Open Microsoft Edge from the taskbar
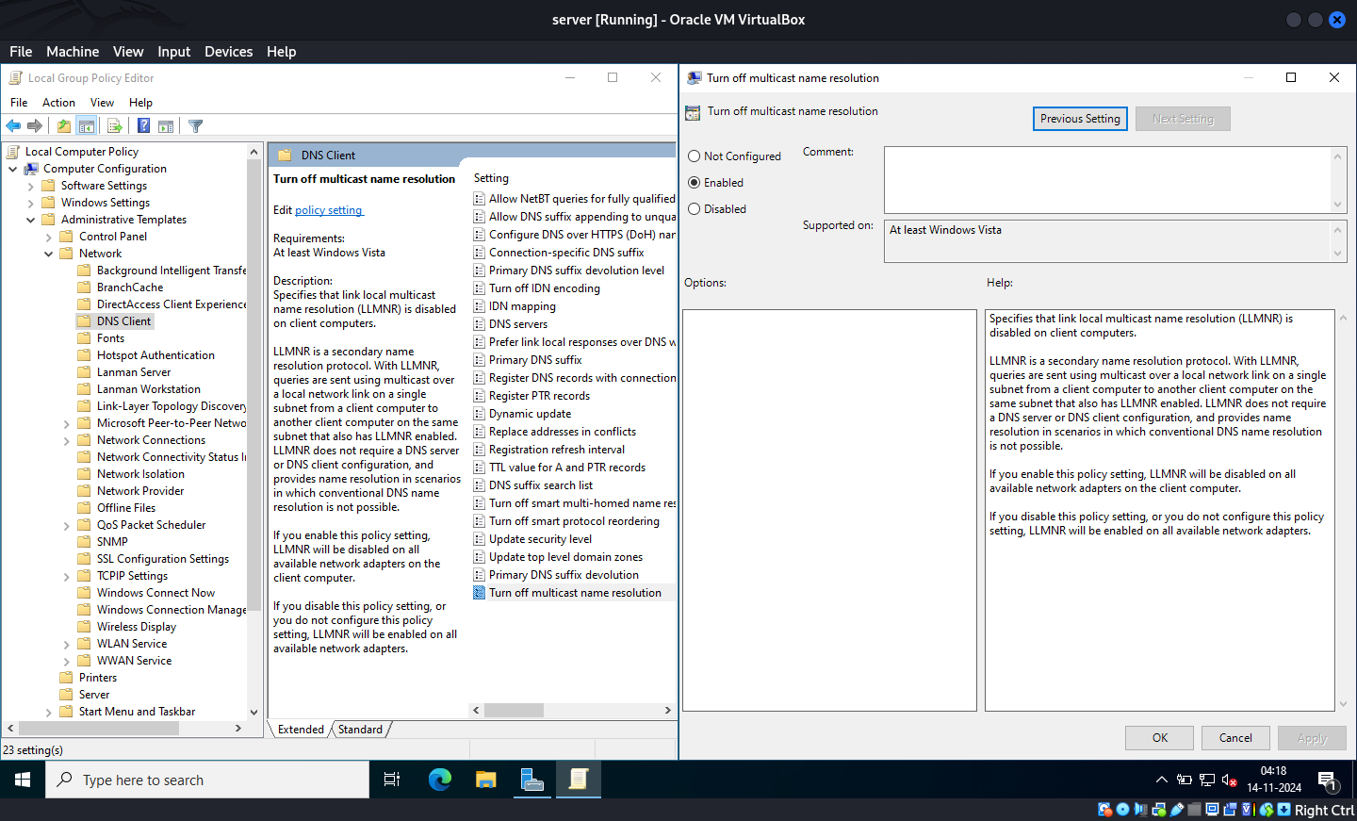This screenshot has width=1357, height=821. [440, 780]
